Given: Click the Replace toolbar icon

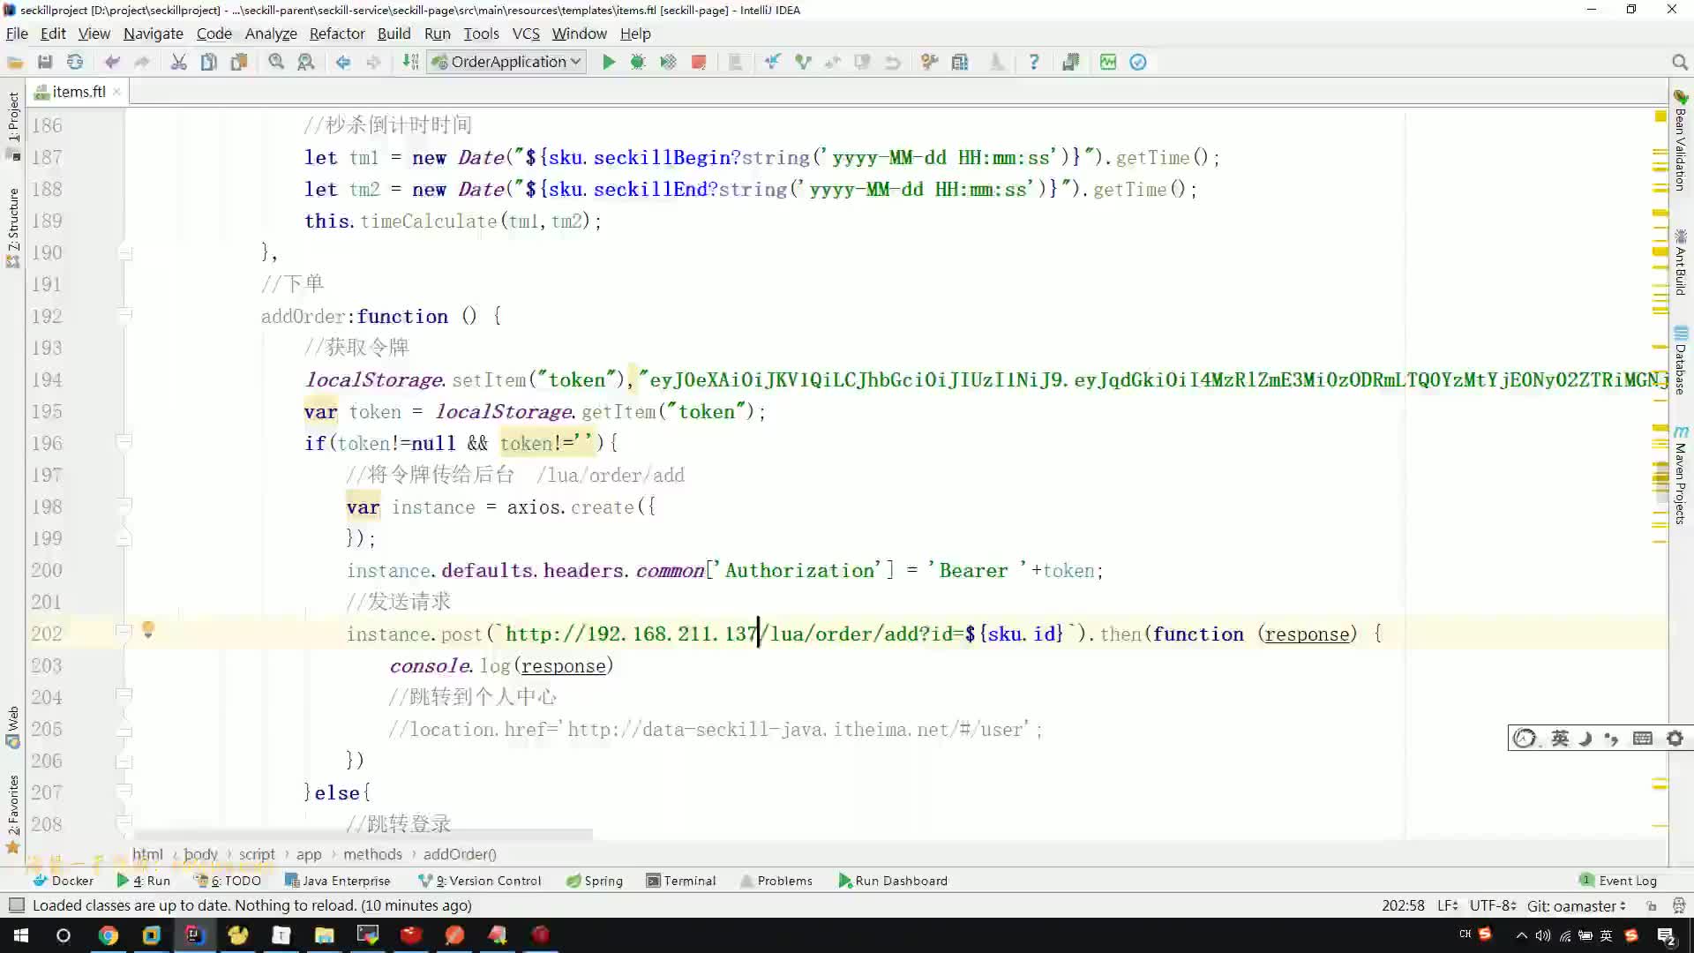Looking at the screenshot, I should pos(305,63).
